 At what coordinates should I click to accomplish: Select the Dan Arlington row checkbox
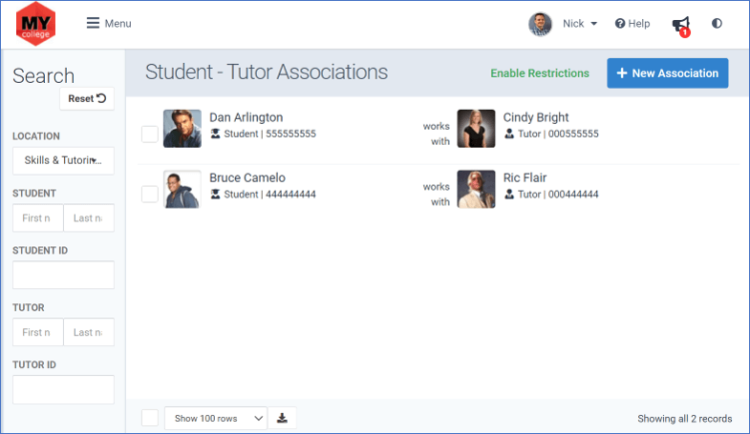click(150, 134)
